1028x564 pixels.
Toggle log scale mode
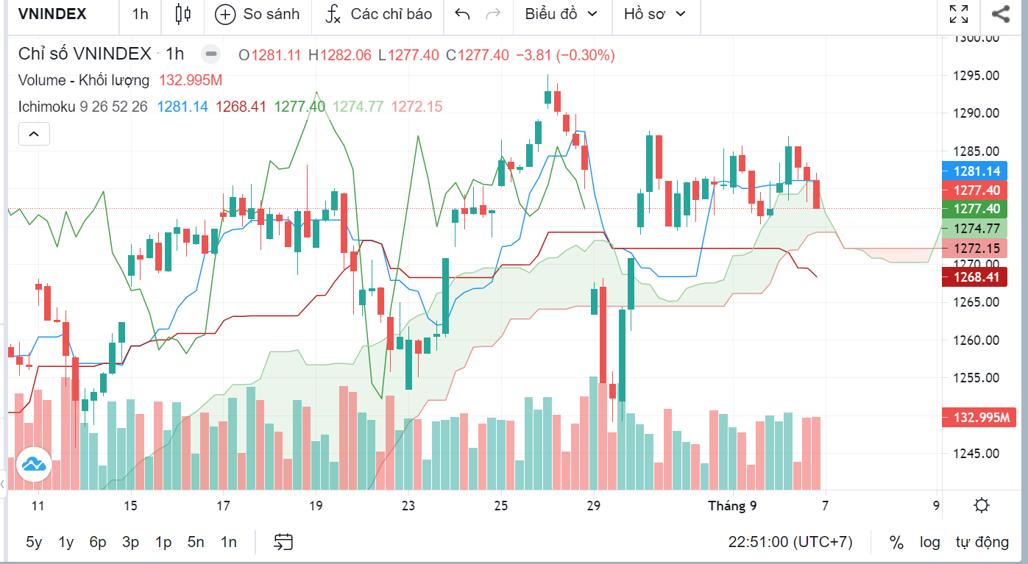tap(930, 543)
